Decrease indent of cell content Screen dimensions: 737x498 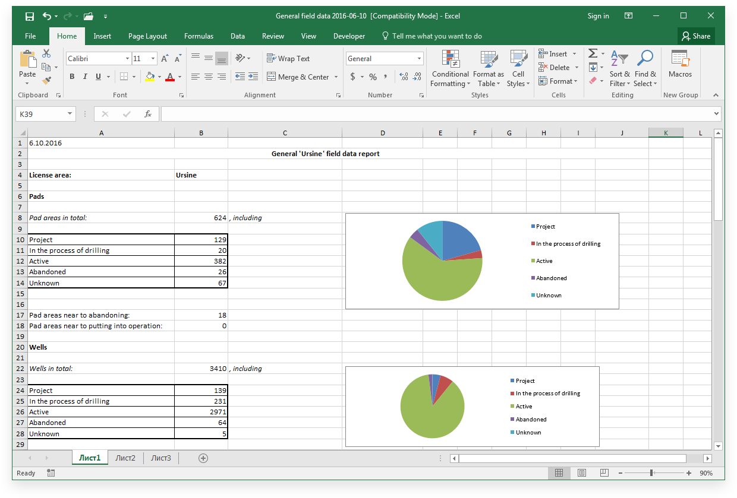click(240, 77)
